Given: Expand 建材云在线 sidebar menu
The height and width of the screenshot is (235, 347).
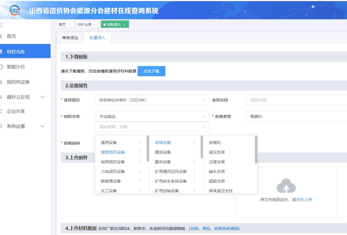Looking at the screenshot, I should (42, 97).
